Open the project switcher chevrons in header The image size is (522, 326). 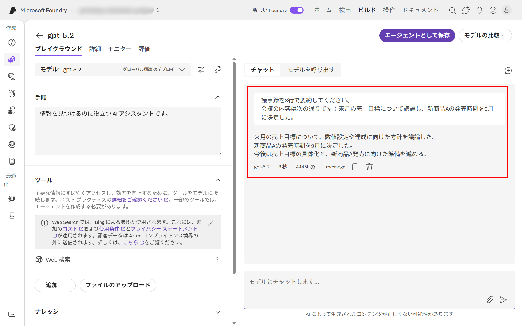(158, 10)
